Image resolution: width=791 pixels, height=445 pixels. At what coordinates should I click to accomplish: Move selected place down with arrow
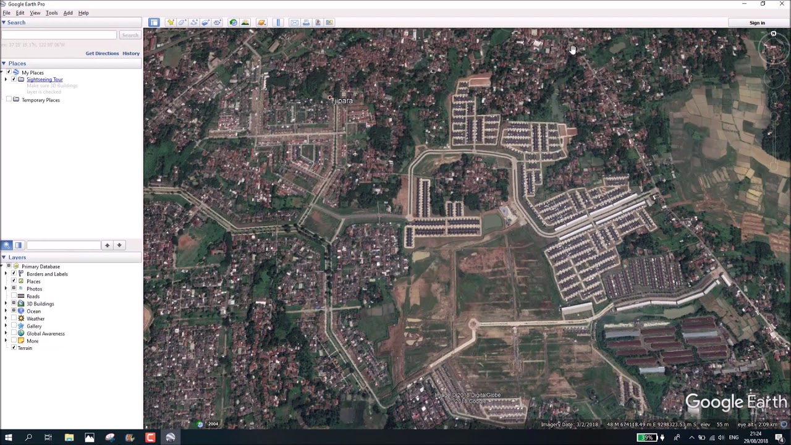119,245
